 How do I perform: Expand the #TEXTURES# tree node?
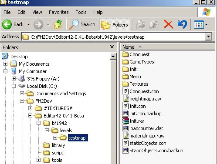pyautogui.click(x=30, y=108)
